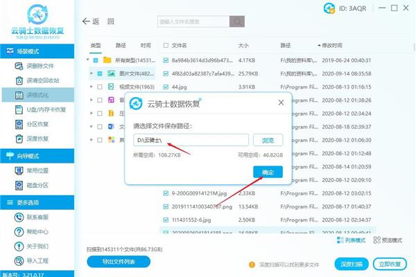Expand the 图片文件 tree node arrow
The width and height of the screenshot is (416, 277).
click(92, 73)
